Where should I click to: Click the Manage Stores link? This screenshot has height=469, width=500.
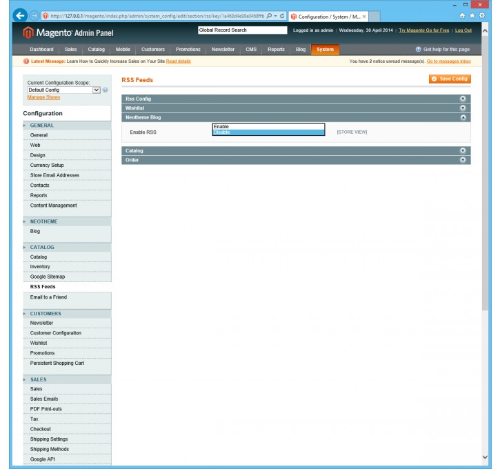coord(43,97)
